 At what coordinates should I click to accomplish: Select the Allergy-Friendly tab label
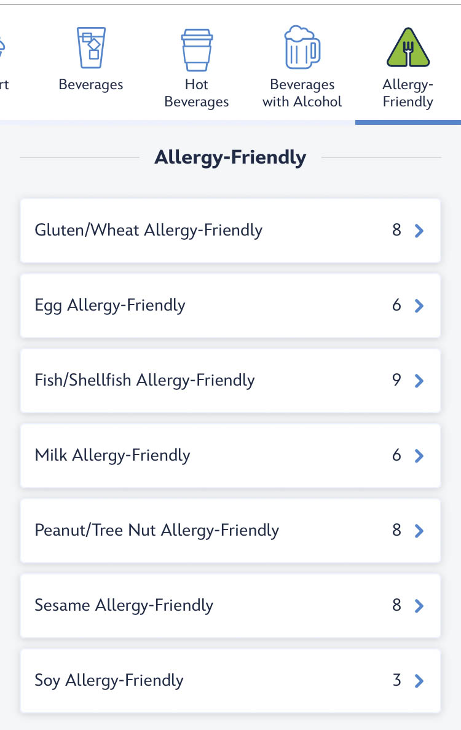point(408,93)
